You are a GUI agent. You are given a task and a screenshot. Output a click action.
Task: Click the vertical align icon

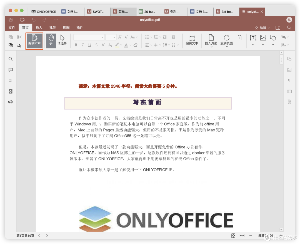click(x=156, y=45)
